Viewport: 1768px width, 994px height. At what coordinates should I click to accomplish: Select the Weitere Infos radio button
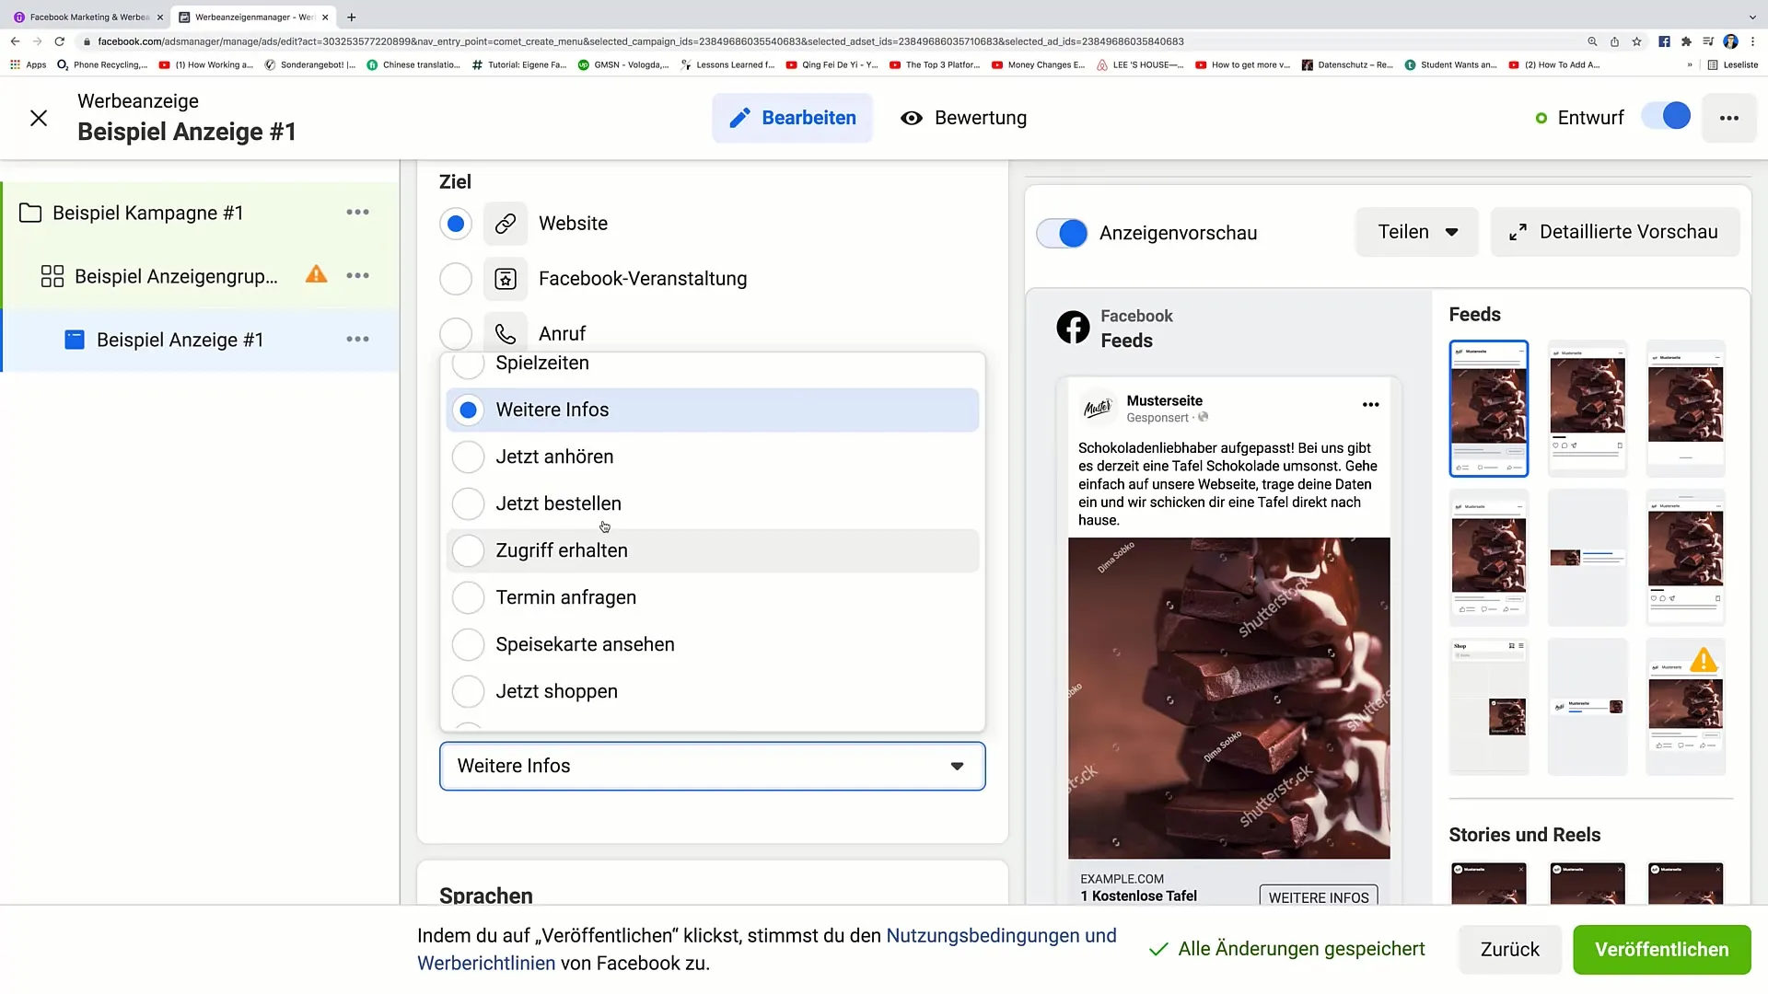tap(469, 409)
